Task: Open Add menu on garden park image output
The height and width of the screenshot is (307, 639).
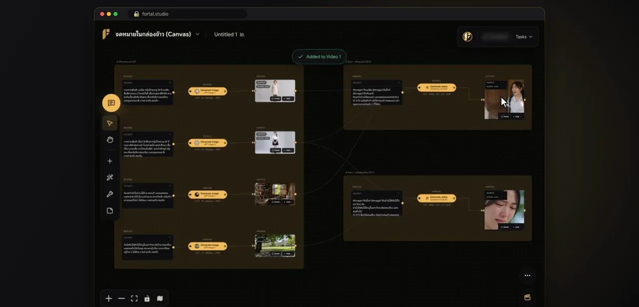Action: click(x=288, y=254)
